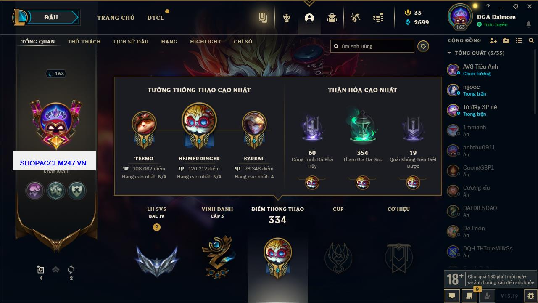Click the LH 5V5 rank help question mark

pos(157,227)
